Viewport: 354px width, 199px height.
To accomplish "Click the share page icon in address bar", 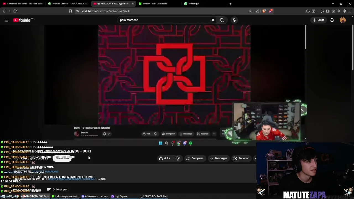I will [x=257, y=11].
